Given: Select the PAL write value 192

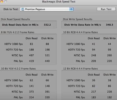Looking at the screenshot, I should tap(109, 97).
